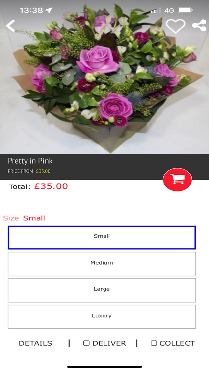This screenshot has width=209, height=371.
Task: Open the share icon
Action: [x=199, y=25]
